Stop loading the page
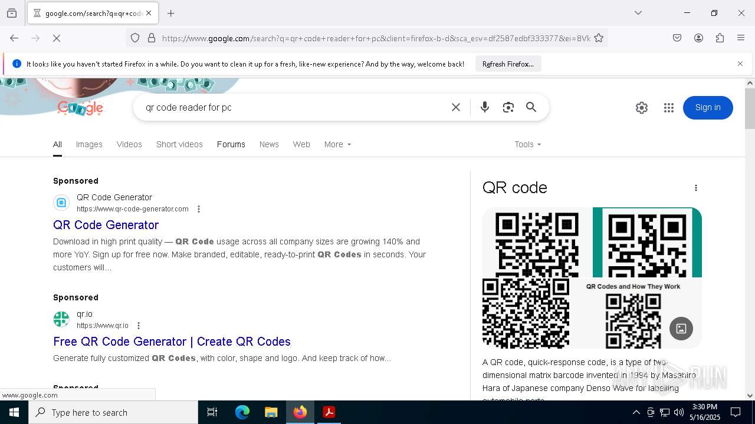Image resolution: width=755 pixels, height=424 pixels. [57, 38]
